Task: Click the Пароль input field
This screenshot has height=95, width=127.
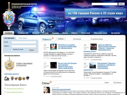Action: [x=24, y=46]
